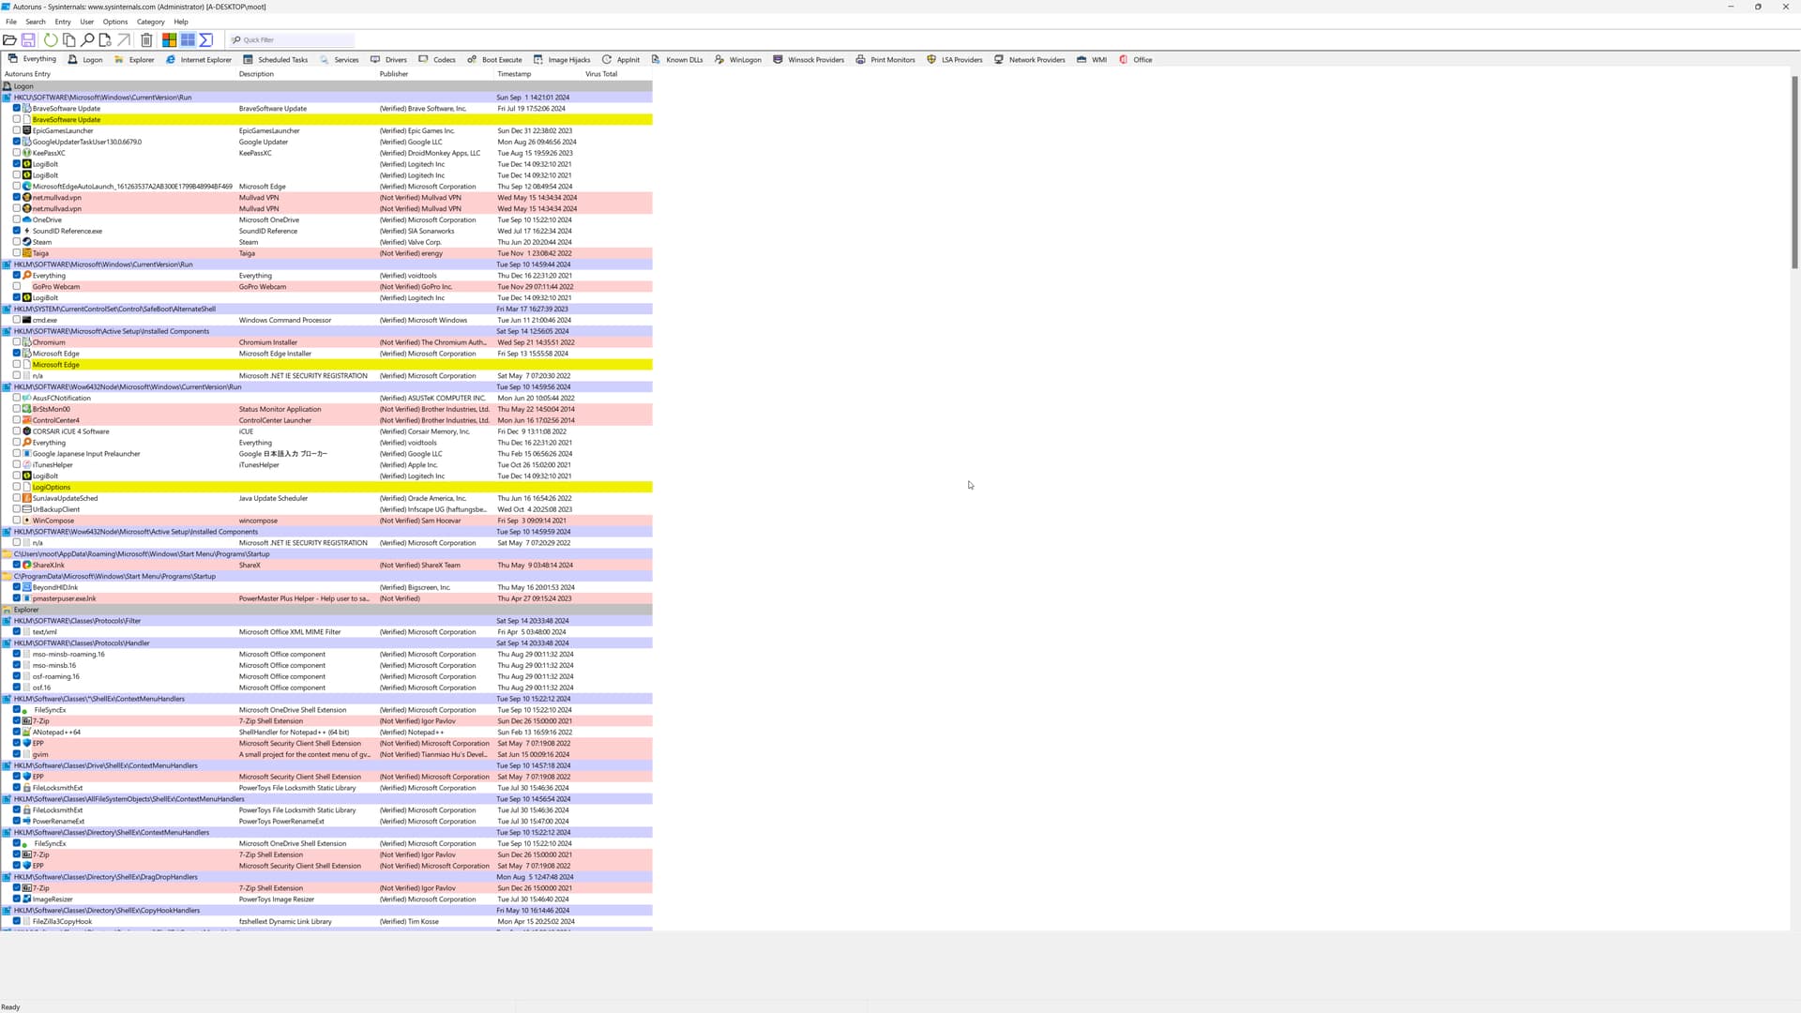Sort by the Publisher column header

click(394, 74)
